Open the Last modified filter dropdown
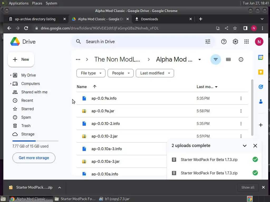The height and width of the screenshot is (202, 270). 155,73
